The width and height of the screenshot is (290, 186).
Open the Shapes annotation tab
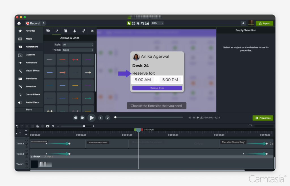(66, 31)
